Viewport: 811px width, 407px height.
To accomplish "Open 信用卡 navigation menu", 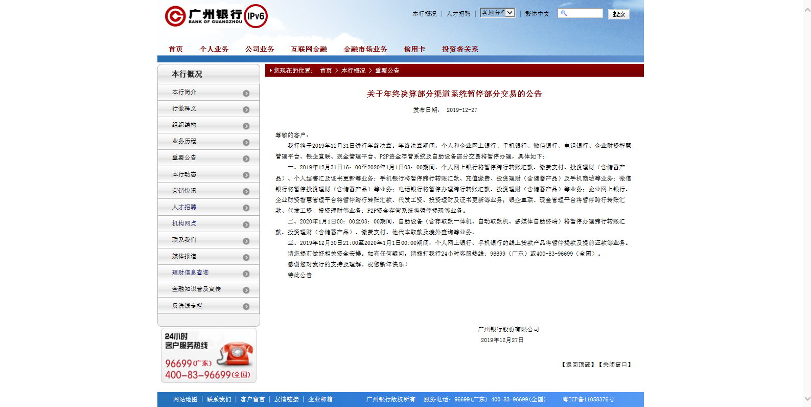I will (414, 49).
